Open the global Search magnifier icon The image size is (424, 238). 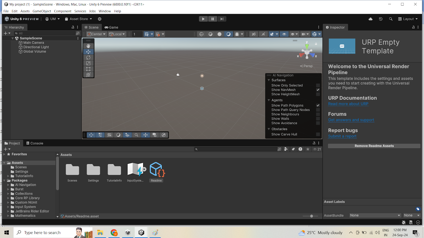click(x=391, y=19)
